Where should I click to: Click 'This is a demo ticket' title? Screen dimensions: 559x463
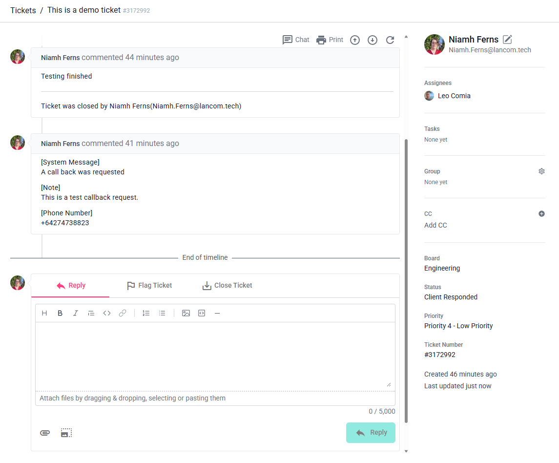pos(84,10)
